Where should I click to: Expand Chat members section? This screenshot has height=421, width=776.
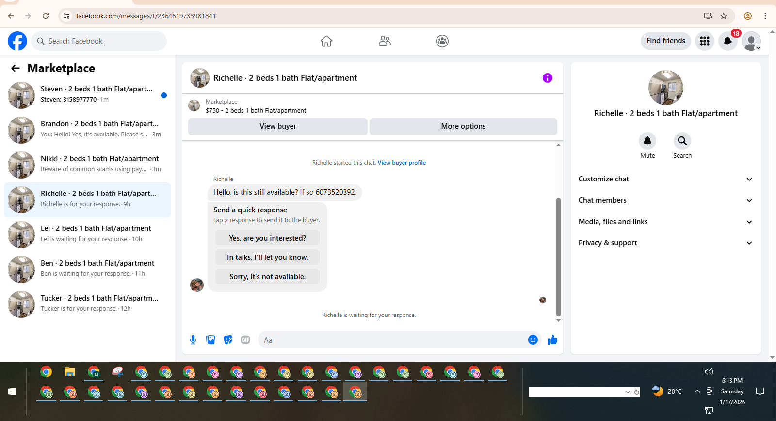[666, 200]
